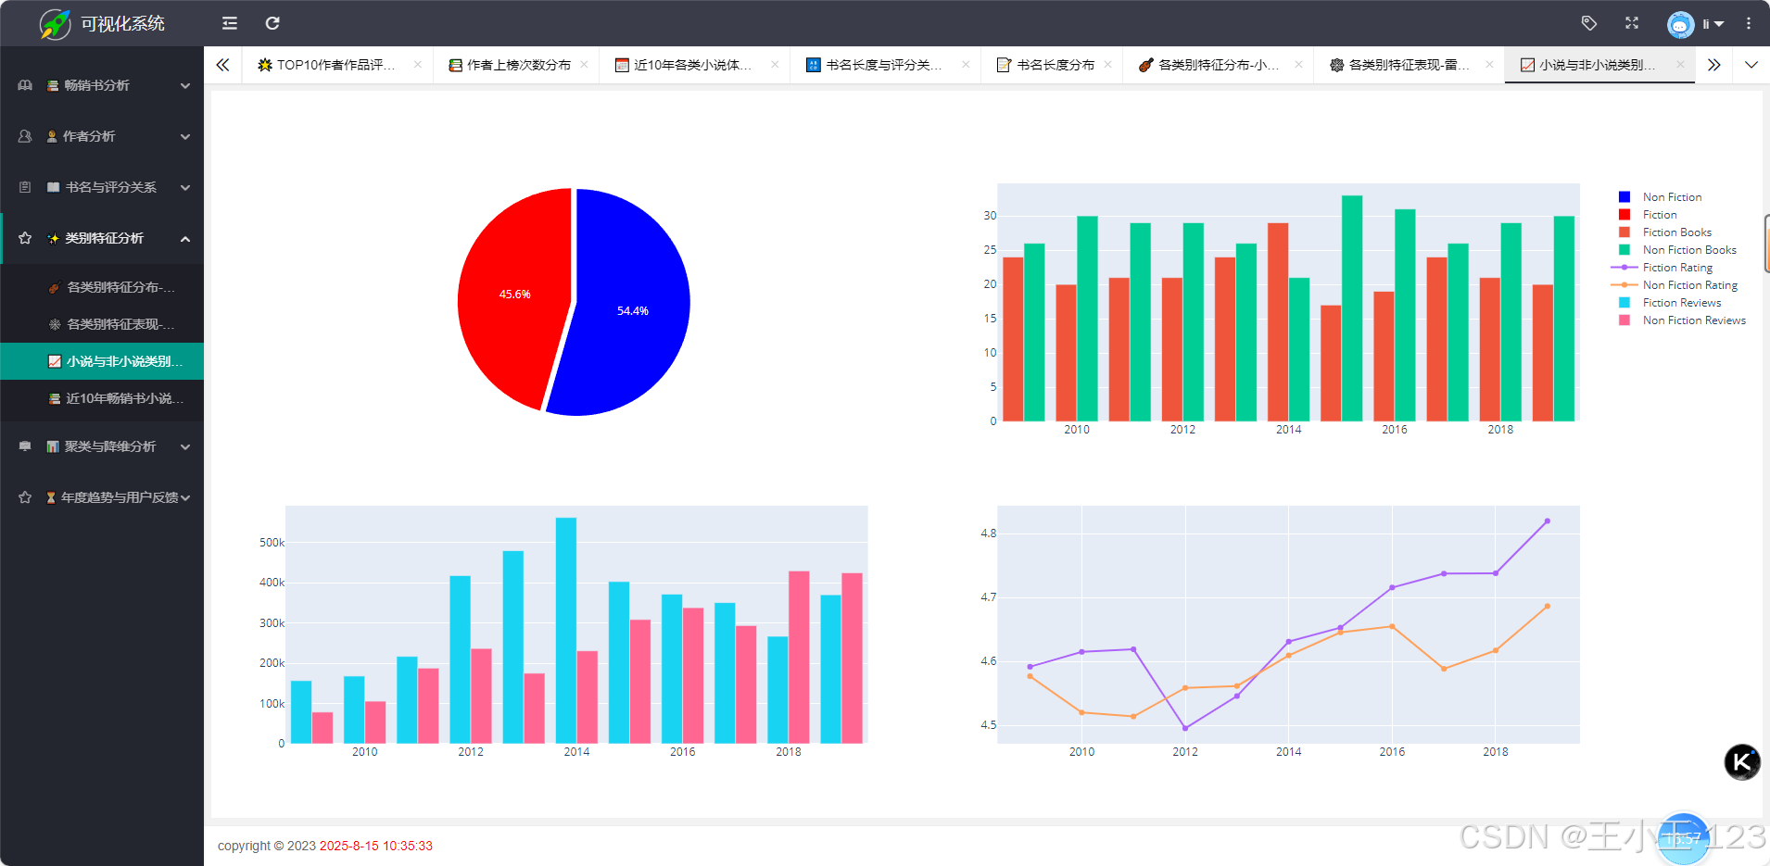The height and width of the screenshot is (866, 1770).
Task: Close the 各类别特征表现-雷 tab
Action: point(1489,65)
